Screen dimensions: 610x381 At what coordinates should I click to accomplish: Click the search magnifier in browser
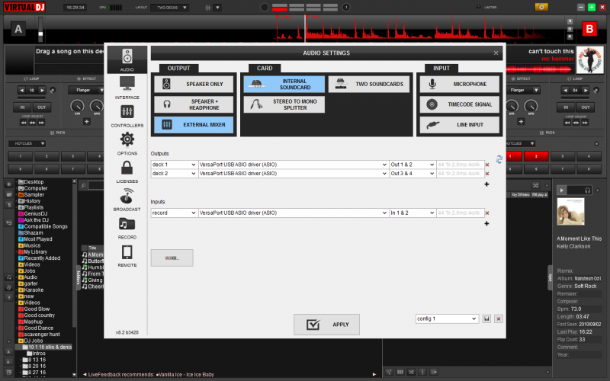pyautogui.click(x=83, y=185)
